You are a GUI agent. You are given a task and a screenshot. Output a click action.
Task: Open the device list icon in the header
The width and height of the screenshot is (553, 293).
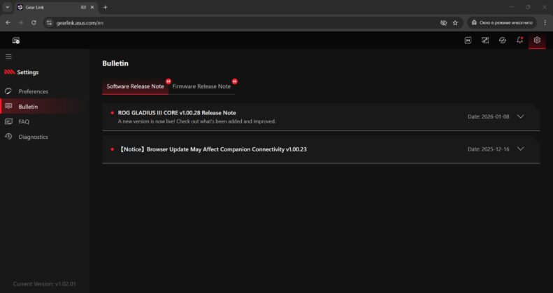click(16, 40)
